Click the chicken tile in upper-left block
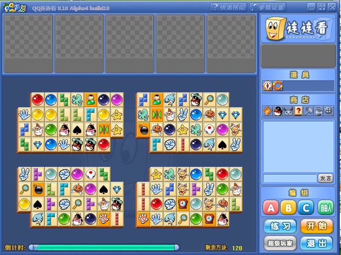Screen dimensions: 341x255 (x=37, y=129)
